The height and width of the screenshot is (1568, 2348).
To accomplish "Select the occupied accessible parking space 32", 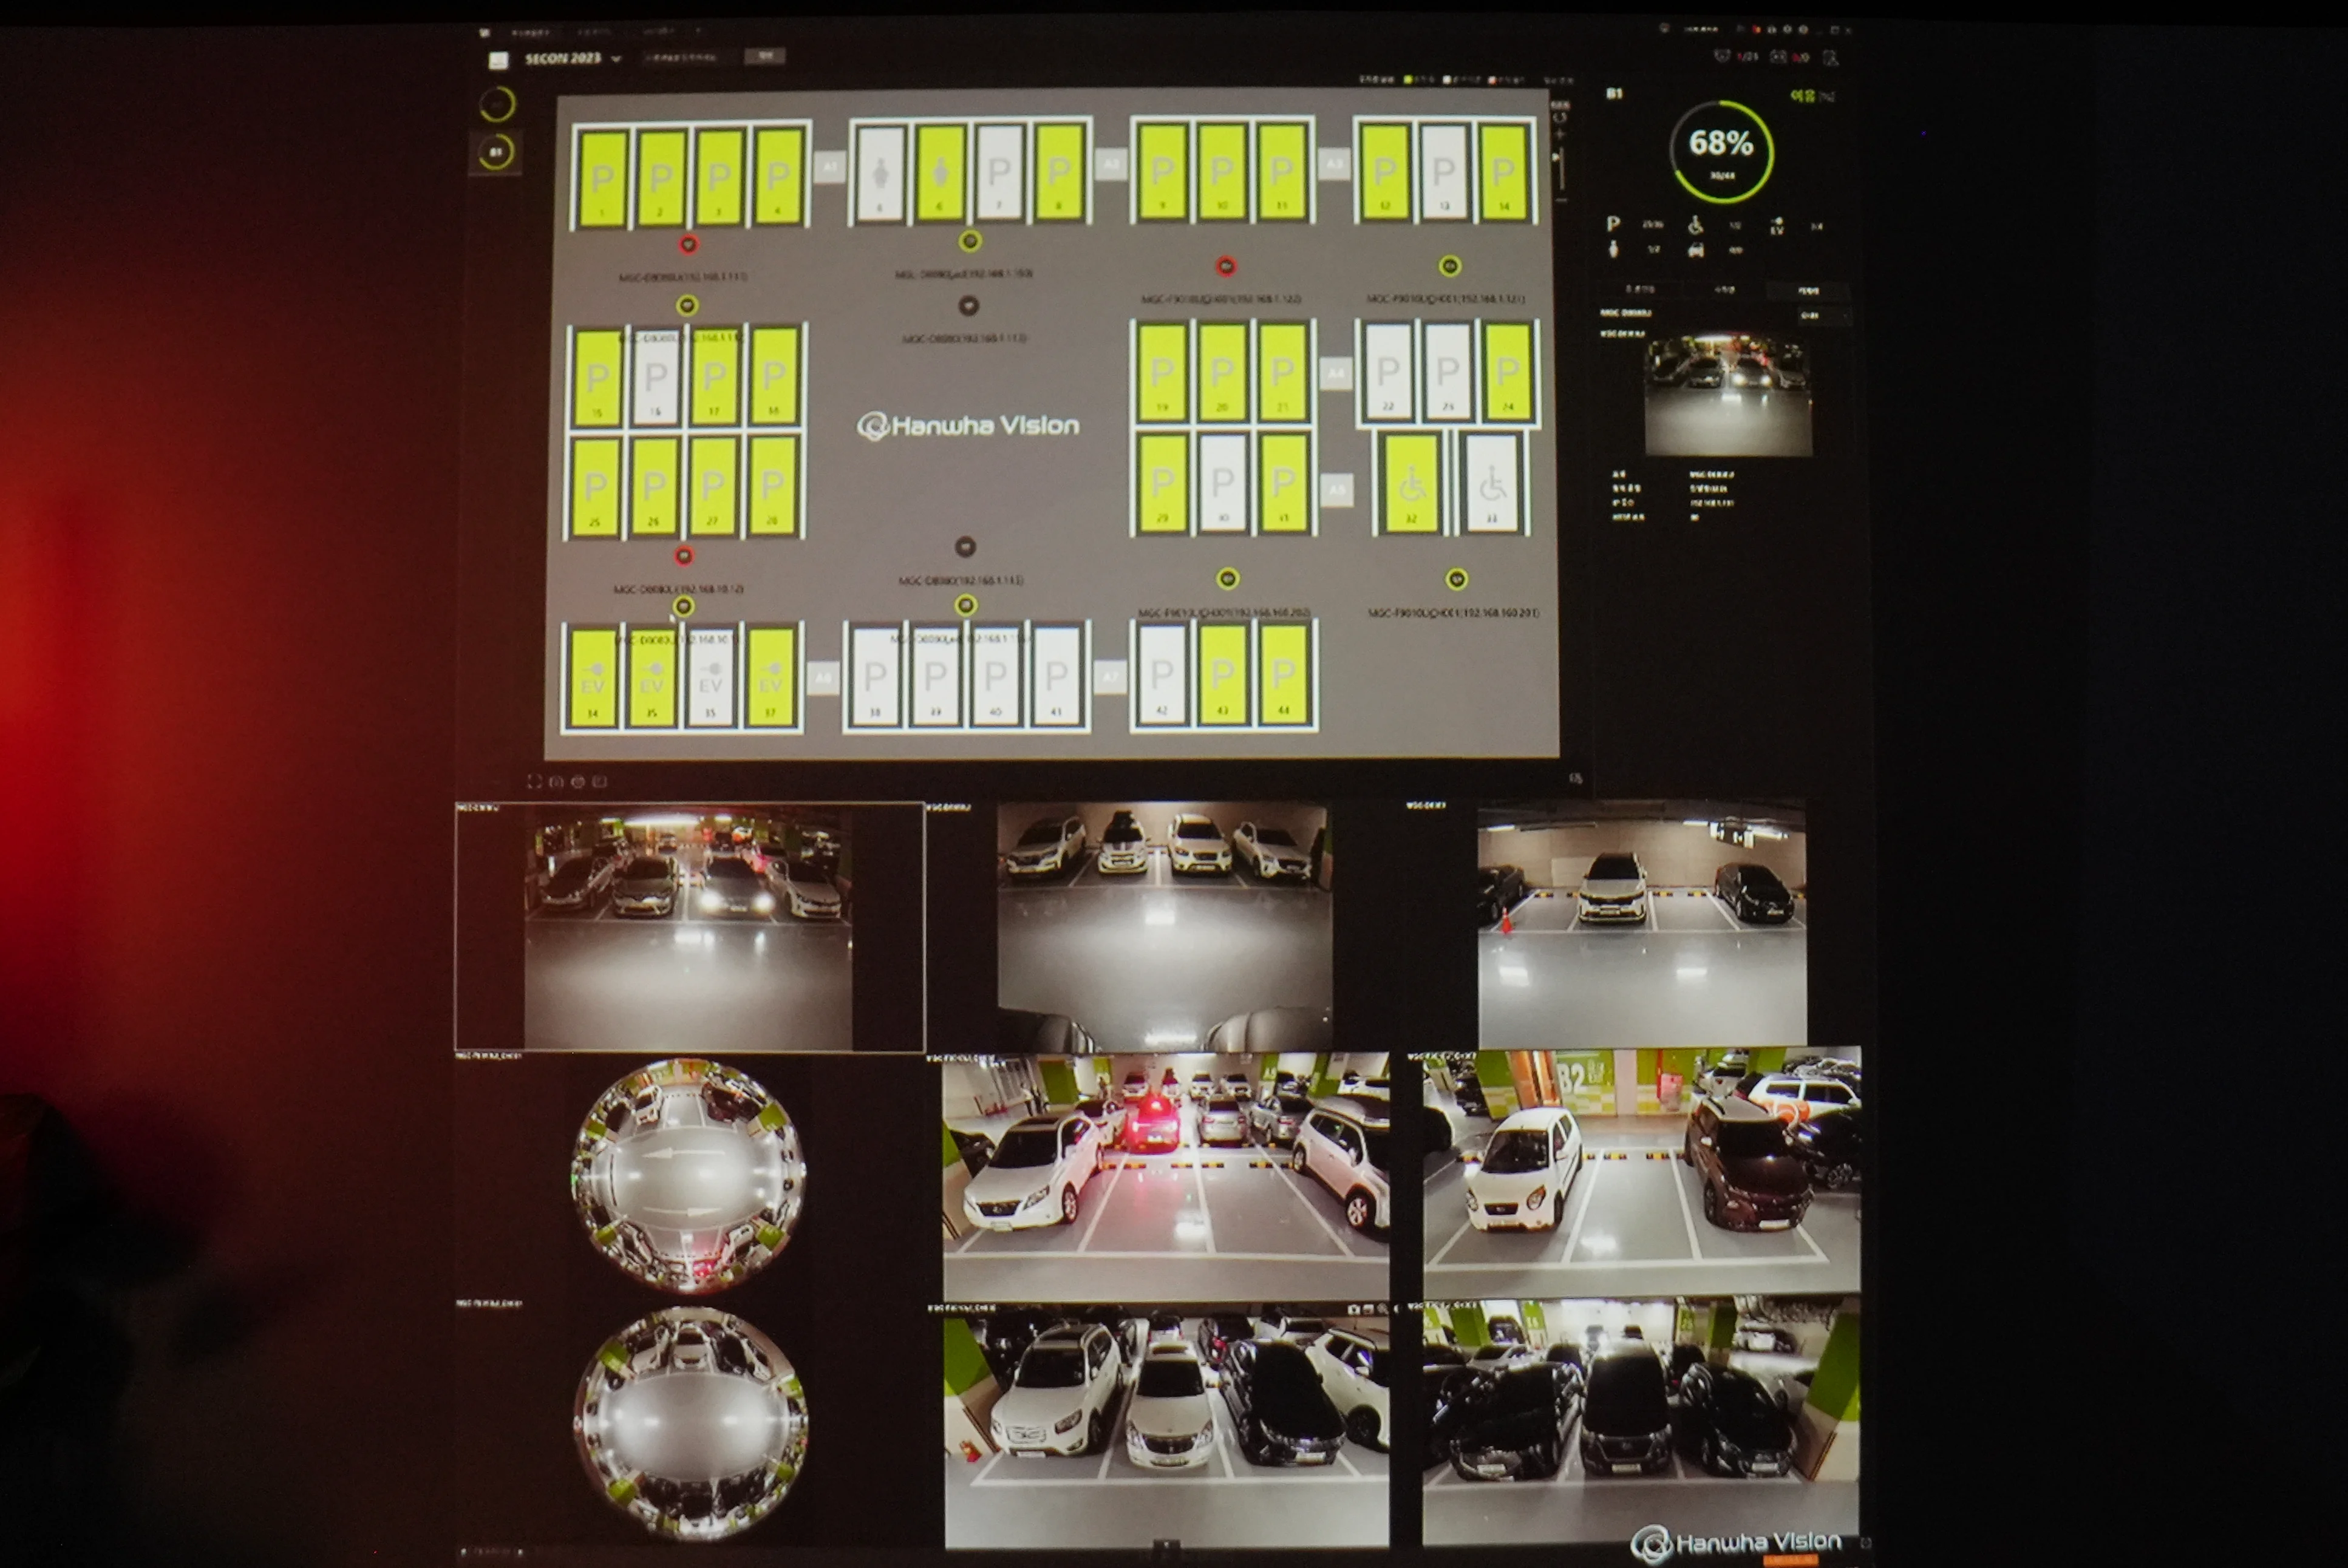I will [x=1411, y=483].
